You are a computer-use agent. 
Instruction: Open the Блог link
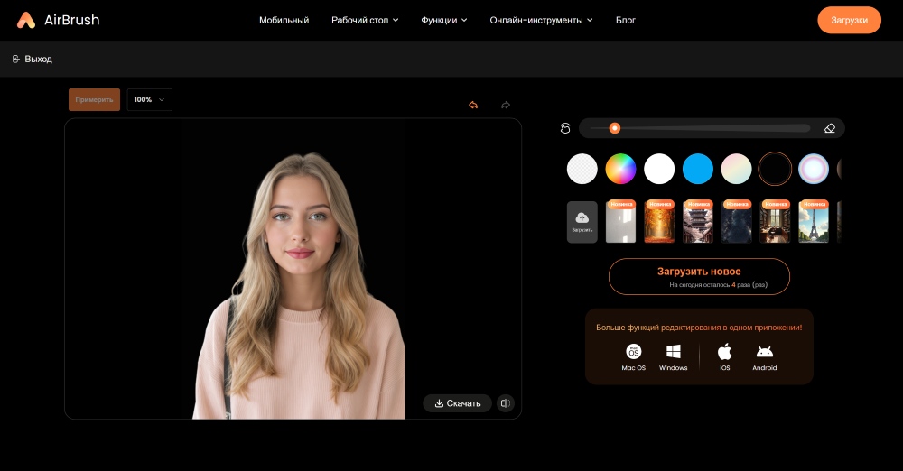point(626,20)
